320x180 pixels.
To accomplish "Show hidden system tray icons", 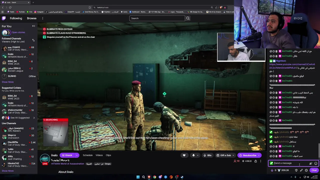I will tap(291, 177).
